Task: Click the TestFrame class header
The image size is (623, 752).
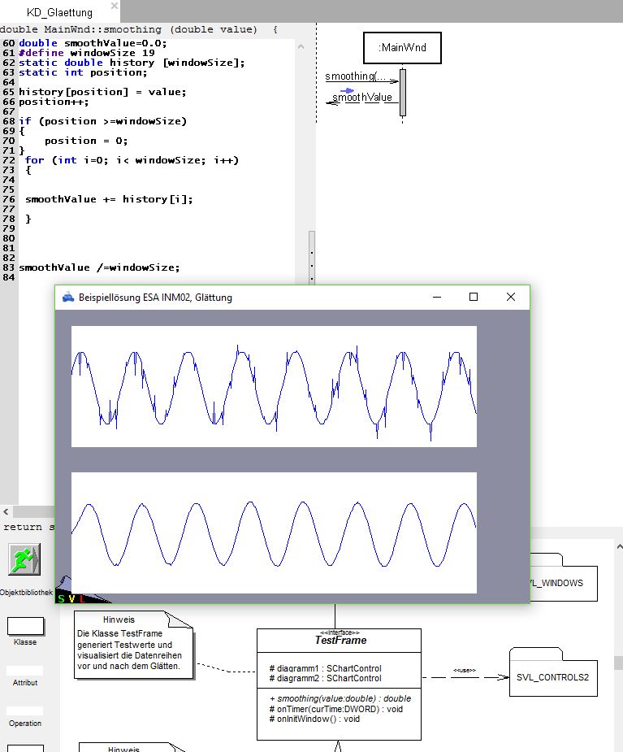Action: 339,640
